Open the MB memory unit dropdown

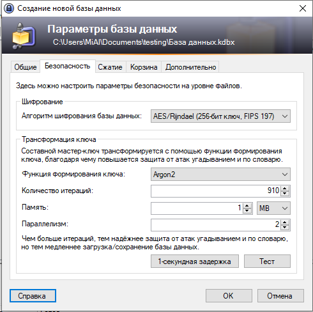273,208
